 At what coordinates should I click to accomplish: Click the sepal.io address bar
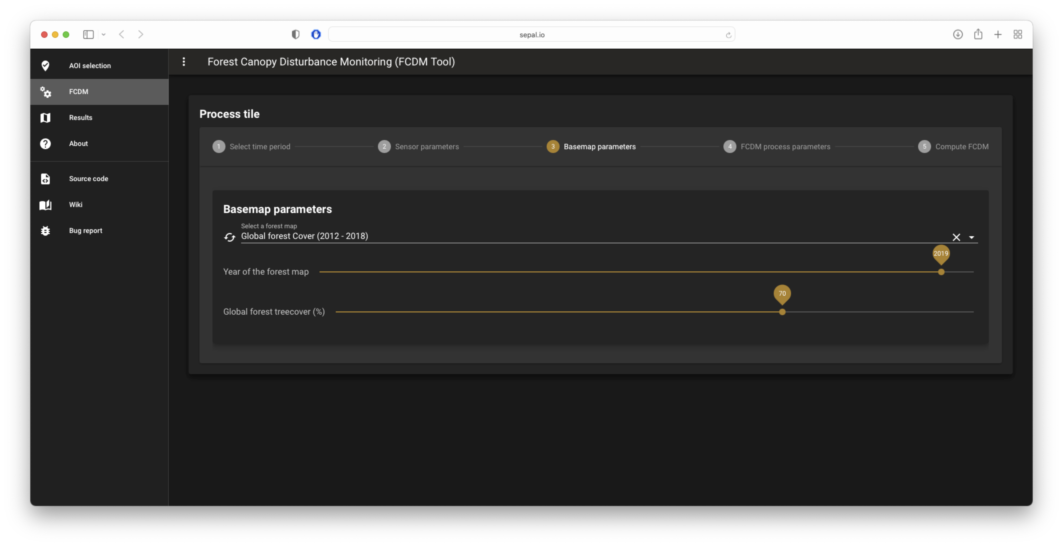[x=531, y=35]
